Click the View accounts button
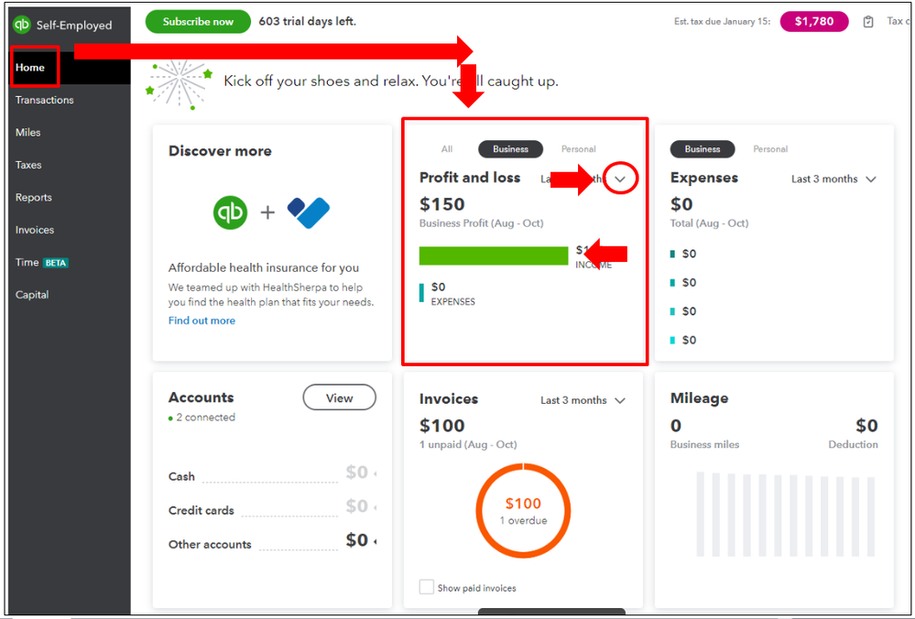This screenshot has height=619, width=915. point(339,397)
